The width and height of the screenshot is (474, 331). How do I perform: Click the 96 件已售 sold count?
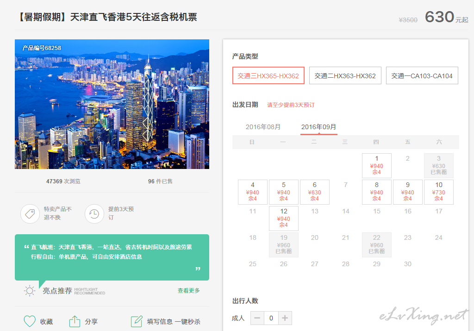click(x=160, y=181)
